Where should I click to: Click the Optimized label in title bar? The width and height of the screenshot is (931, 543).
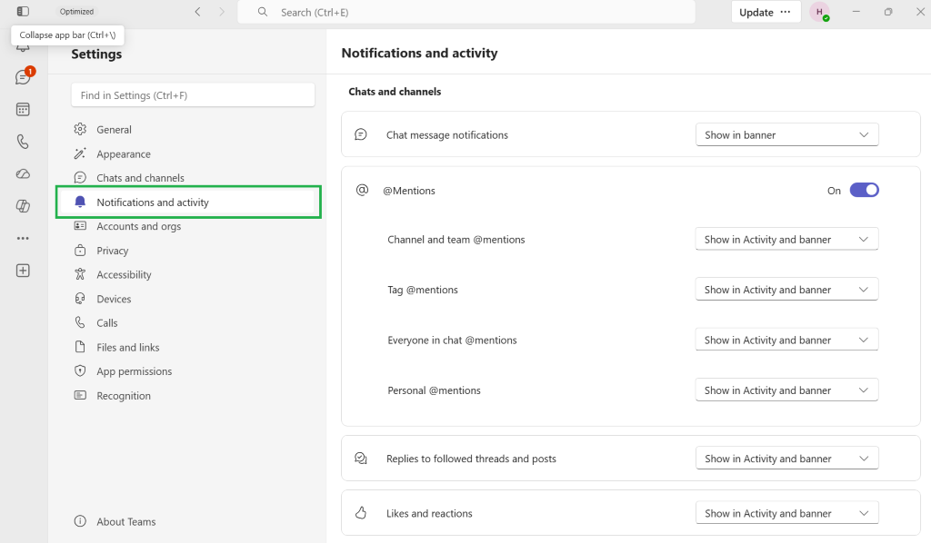click(x=76, y=11)
